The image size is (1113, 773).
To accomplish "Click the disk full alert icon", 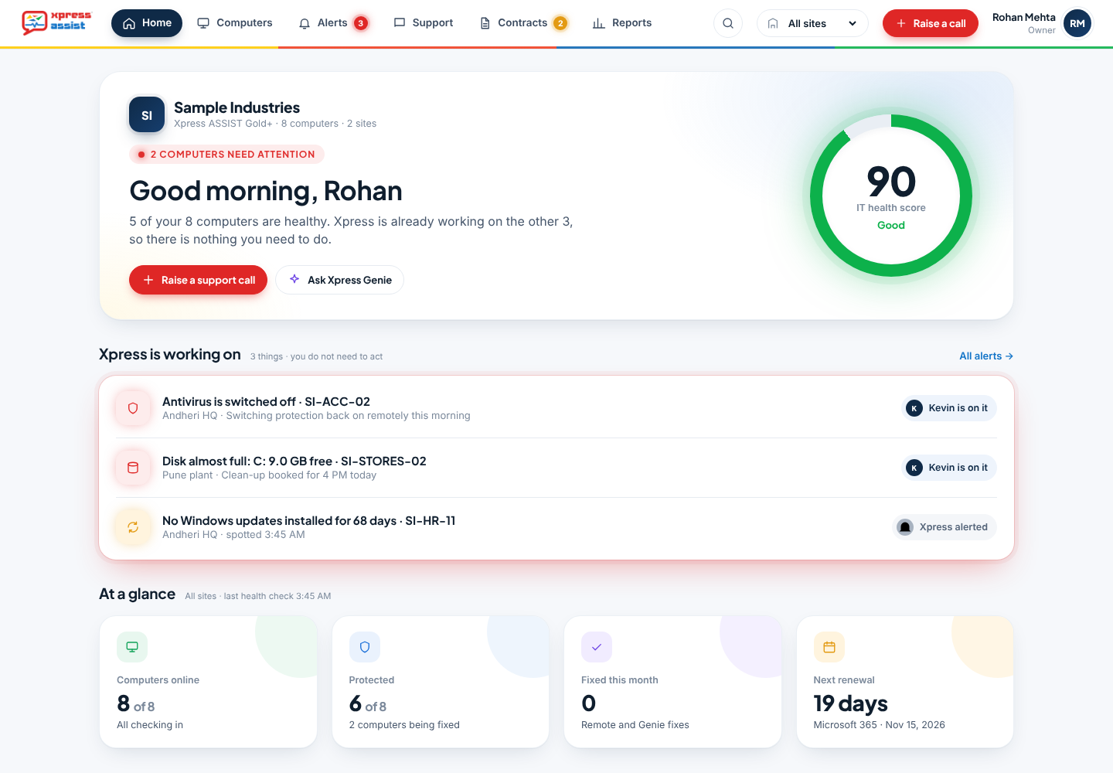I will [133, 468].
